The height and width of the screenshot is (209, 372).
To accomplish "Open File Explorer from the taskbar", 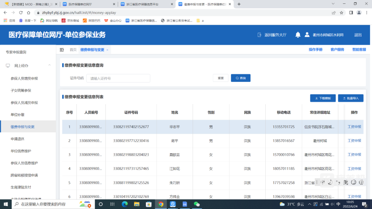I will point(137,204).
